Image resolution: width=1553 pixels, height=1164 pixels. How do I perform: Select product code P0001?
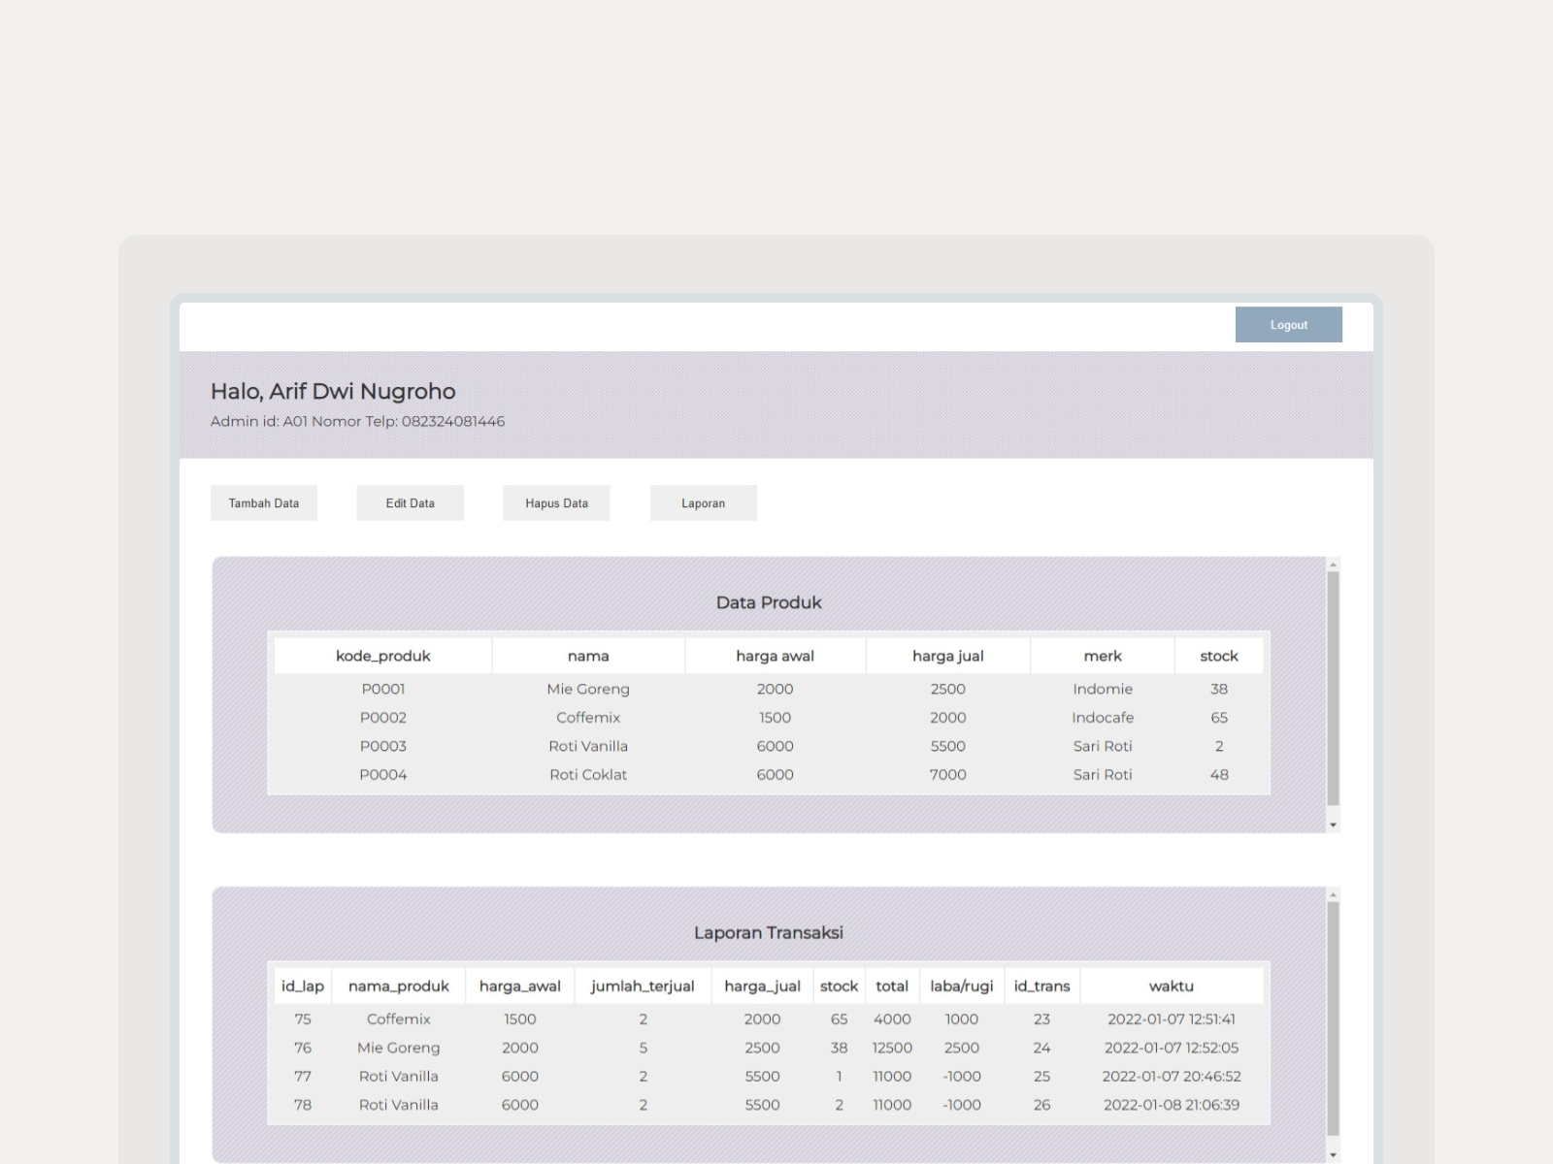click(x=383, y=689)
